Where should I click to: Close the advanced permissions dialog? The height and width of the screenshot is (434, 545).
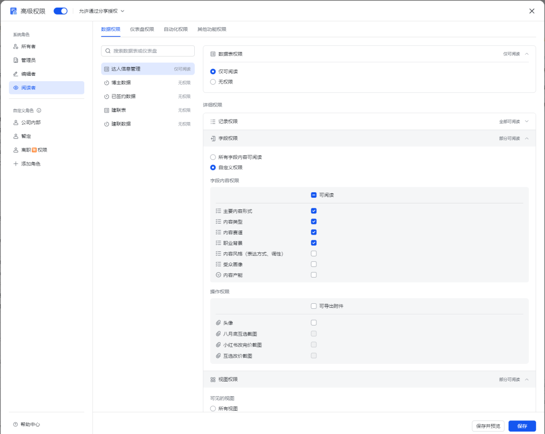coord(532,11)
